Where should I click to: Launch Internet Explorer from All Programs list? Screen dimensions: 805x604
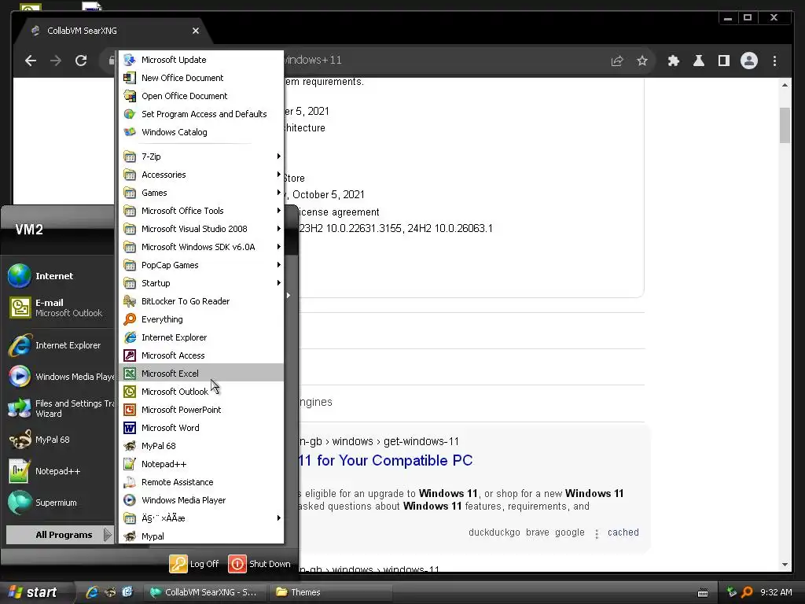pos(200,337)
